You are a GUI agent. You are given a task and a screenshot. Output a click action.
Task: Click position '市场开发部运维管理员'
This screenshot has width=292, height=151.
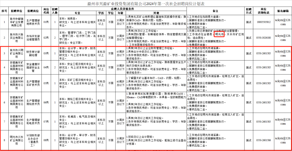[33, 38]
